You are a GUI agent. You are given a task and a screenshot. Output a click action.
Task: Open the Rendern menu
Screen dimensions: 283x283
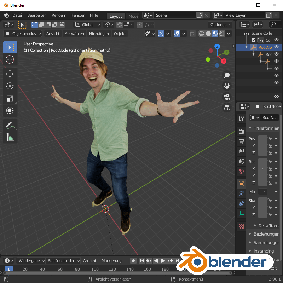[59, 15]
